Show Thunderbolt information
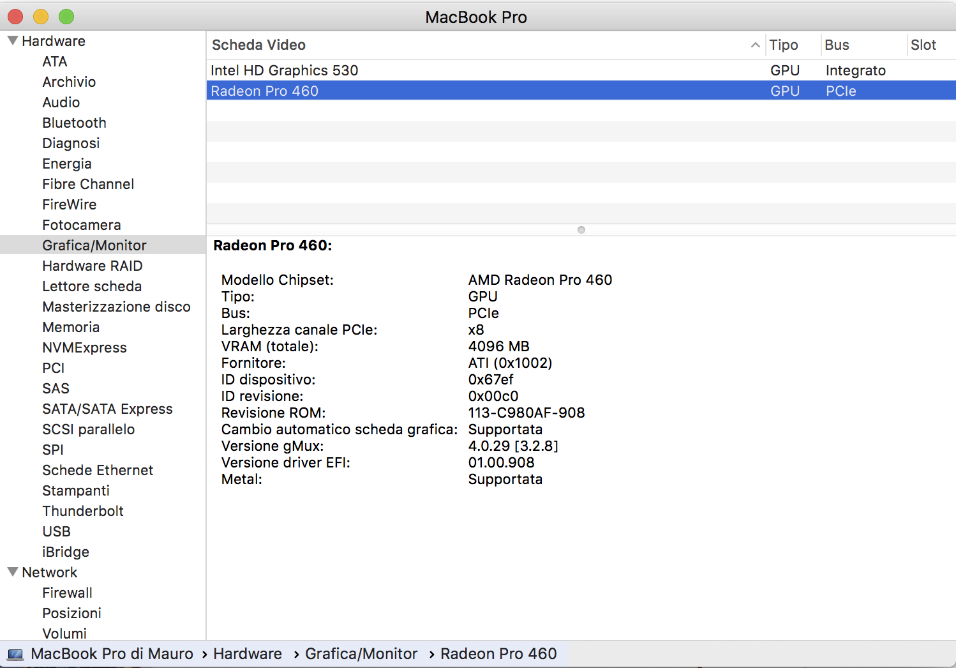This screenshot has width=956, height=668. 83,511
